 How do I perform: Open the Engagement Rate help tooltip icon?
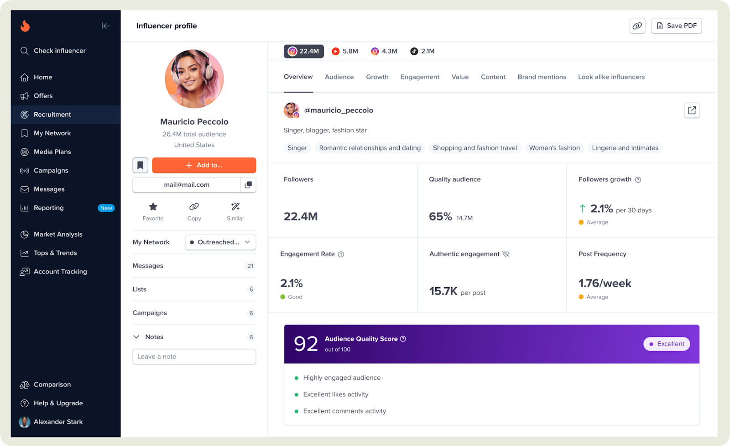341,254
